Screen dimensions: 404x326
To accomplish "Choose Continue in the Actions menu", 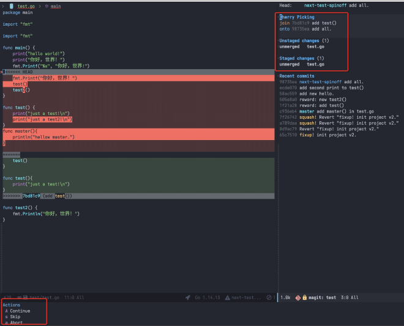I will 19,311.
